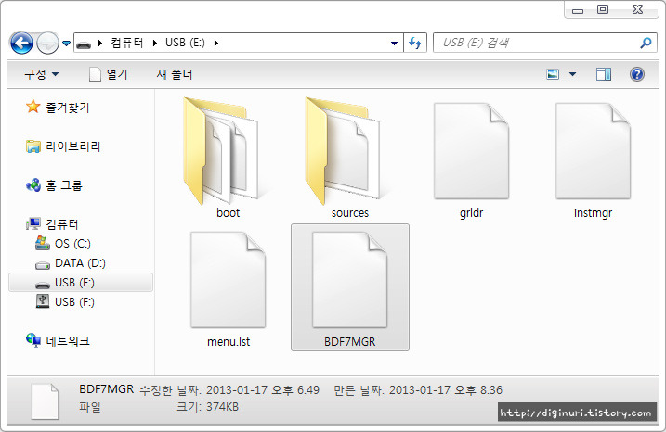
Task: Click the created date 2013-01-17 오후 8:36
Action: [x=446, y=390]
